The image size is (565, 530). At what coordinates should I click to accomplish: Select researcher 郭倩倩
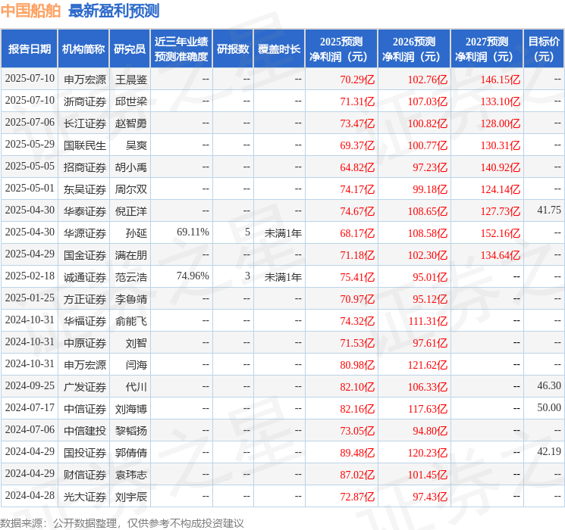coord(131,453)
